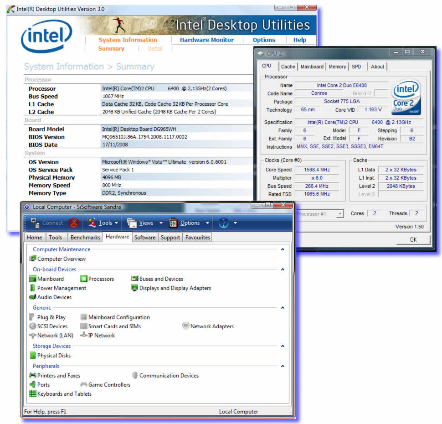Open Communication Devices module
Image resolution: width=442 pixels, height=424 pixels.
(165, 376)
